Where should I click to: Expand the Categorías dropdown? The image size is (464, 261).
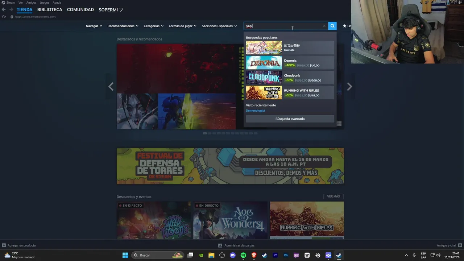pyautogui.click(x=154, y=26)
